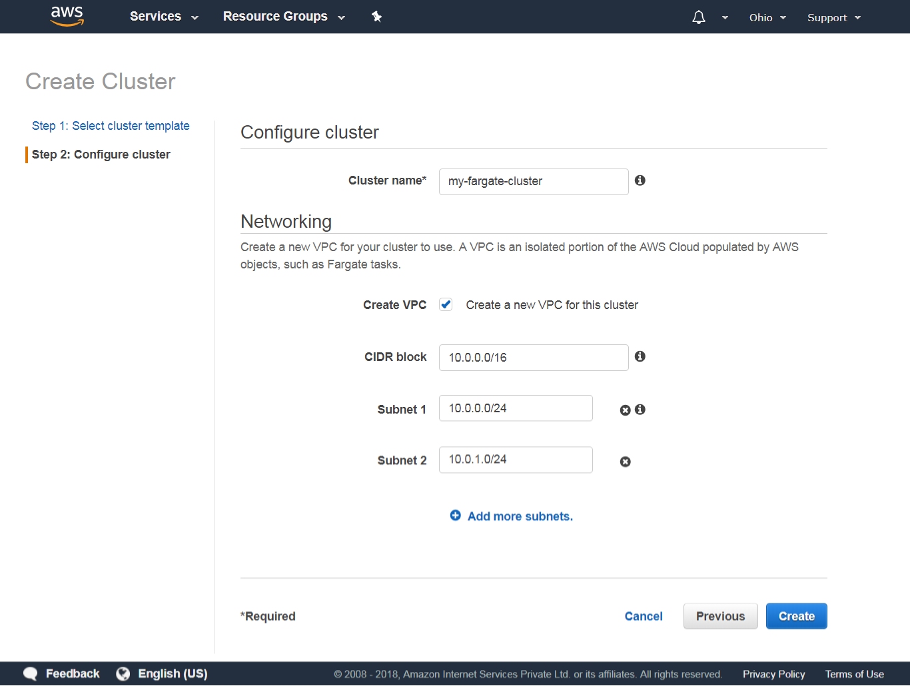Image resolution: width=910 pixels, height=686 pixels.
Task: Show info for Cluster name field
Action: coord(640,180)
